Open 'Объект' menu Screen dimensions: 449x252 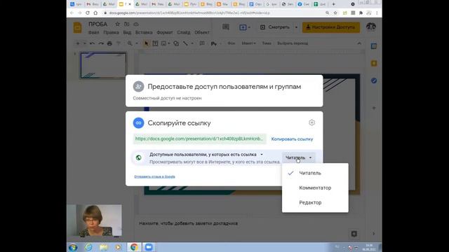click(202, 33)
